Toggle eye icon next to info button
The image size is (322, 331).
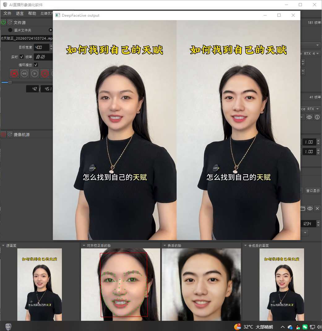(x=309, y=117)
